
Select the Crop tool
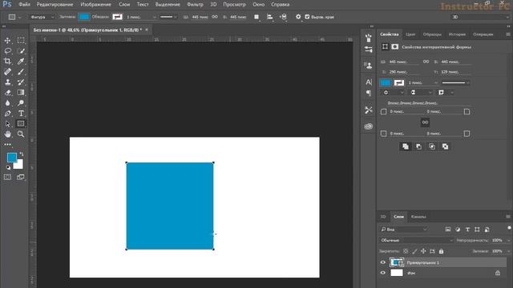(7, 61)
